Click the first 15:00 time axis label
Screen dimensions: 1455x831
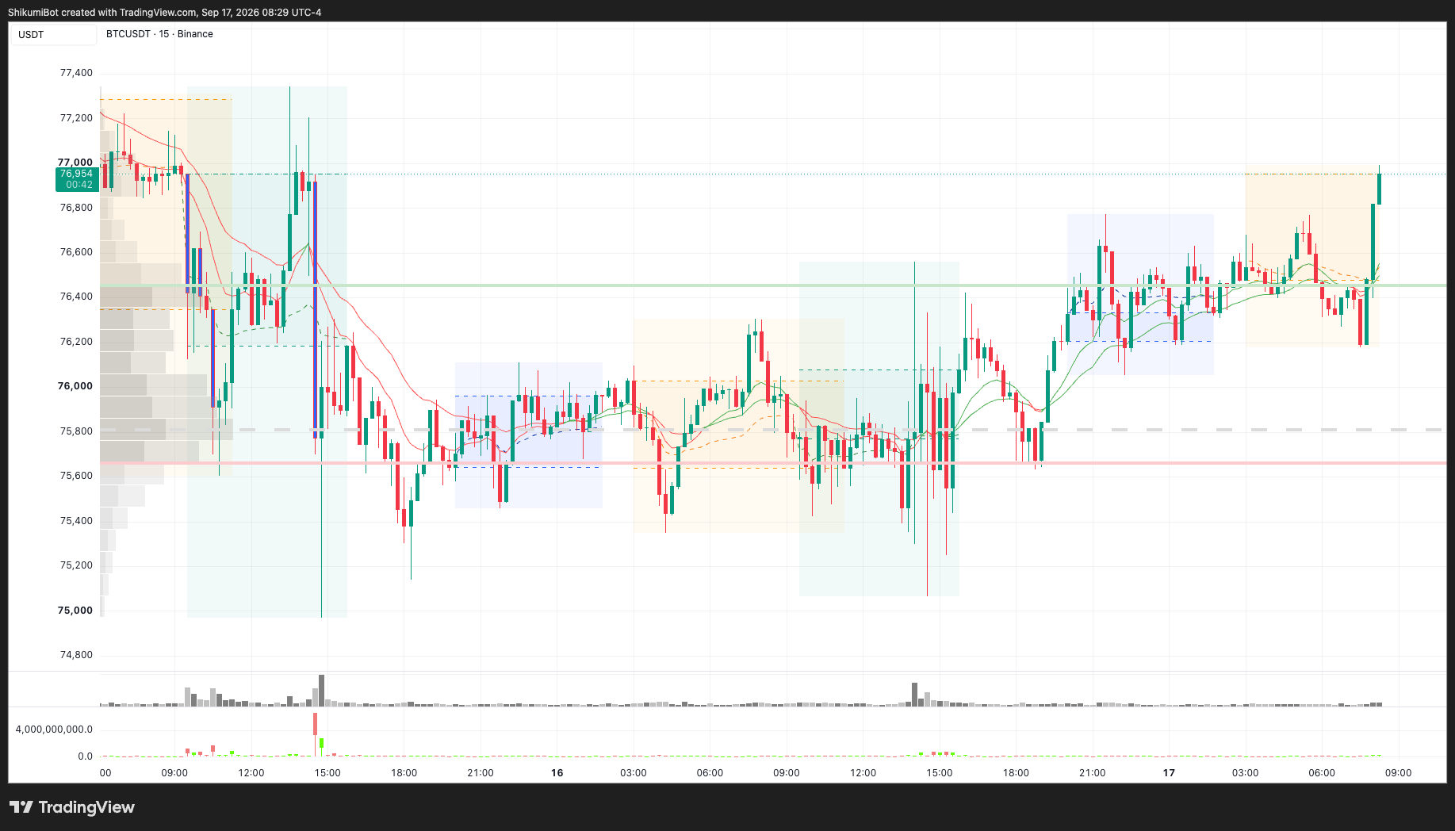pyautogui.click(x=327, y=773)
